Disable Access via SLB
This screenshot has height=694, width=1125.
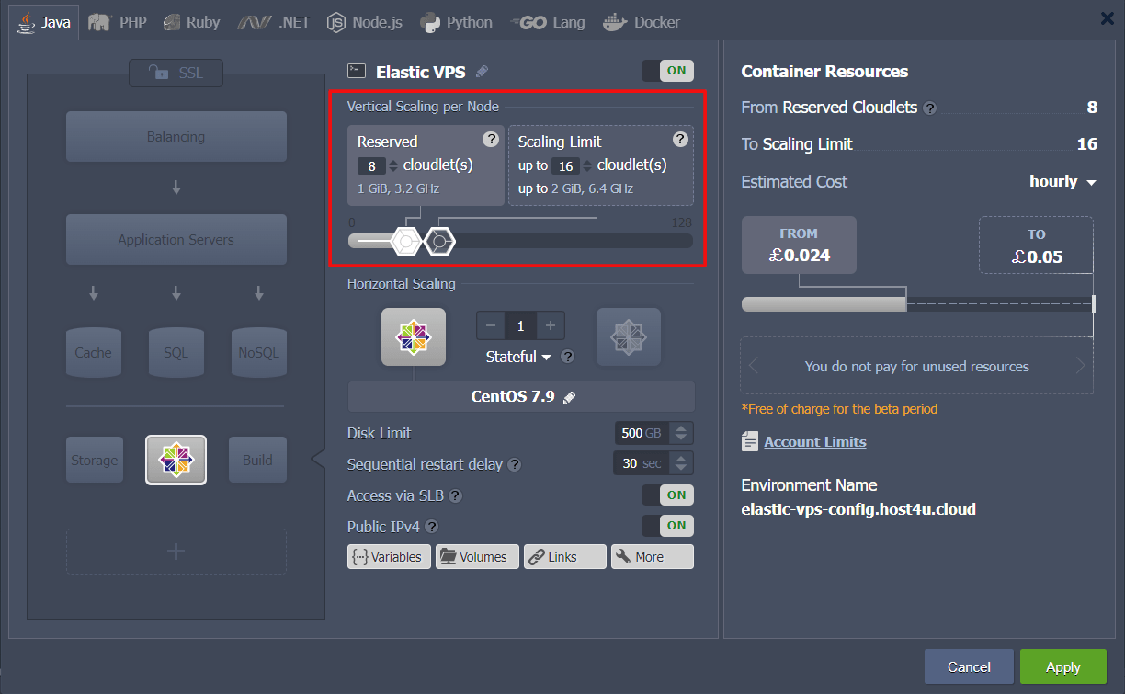(667, 495)
